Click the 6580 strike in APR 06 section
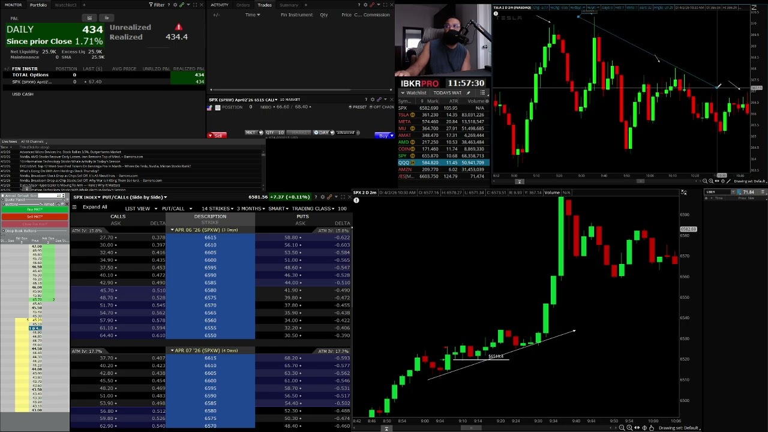 click(210, 290)
